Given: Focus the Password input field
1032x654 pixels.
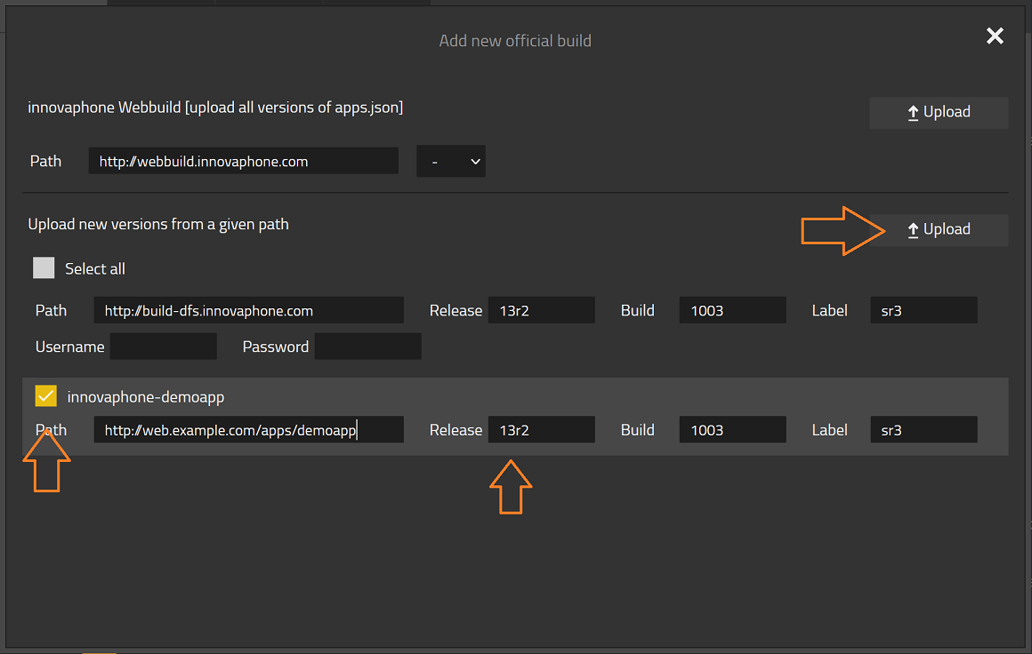Looking at the screenshot, I should click(x=367, y=347).
